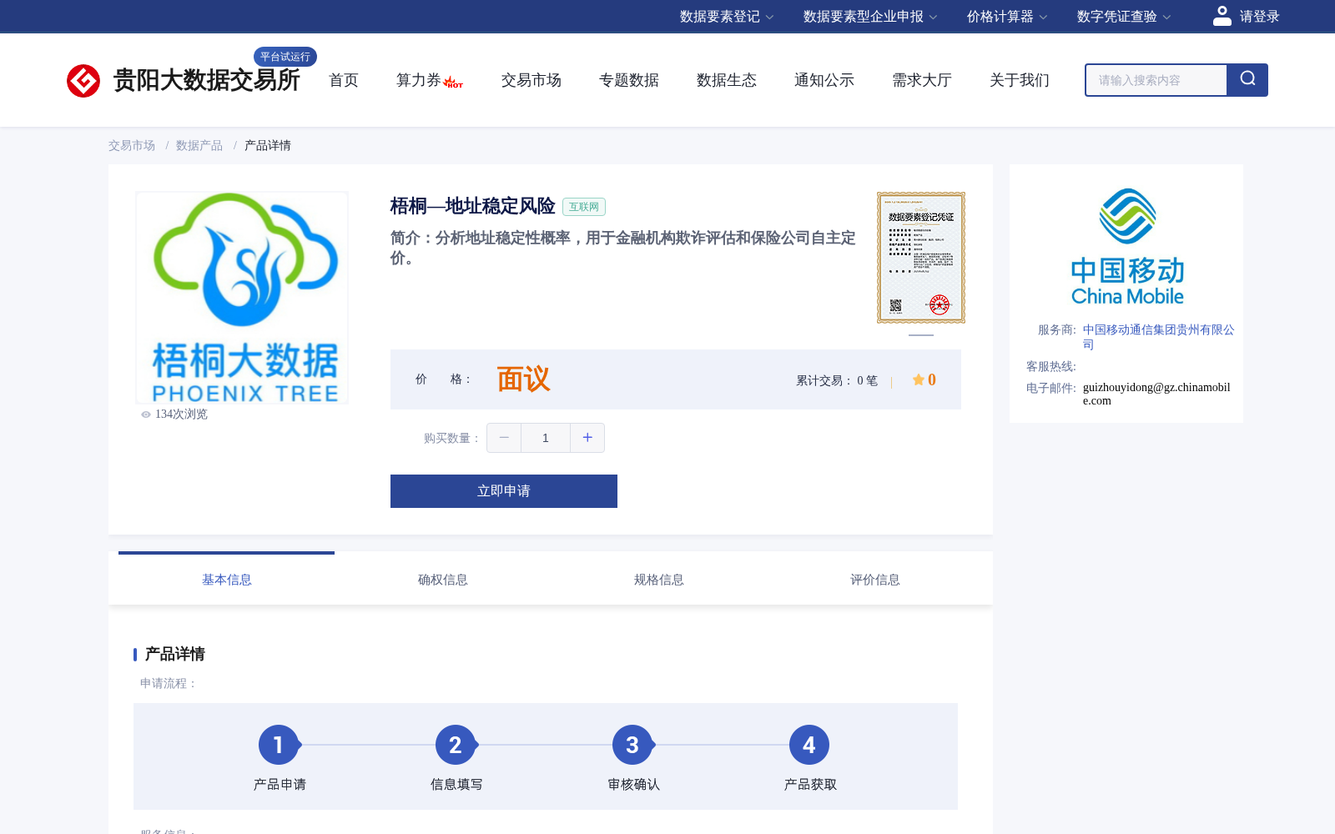Click the 交易市场 breadcrumb link
This screenshot has height=834, width=1335.
point(132,146)
